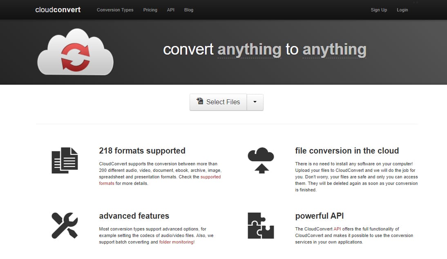Click the wrench and screwdriver tools icon
The image size is (447, 259).
click(65, 226)
